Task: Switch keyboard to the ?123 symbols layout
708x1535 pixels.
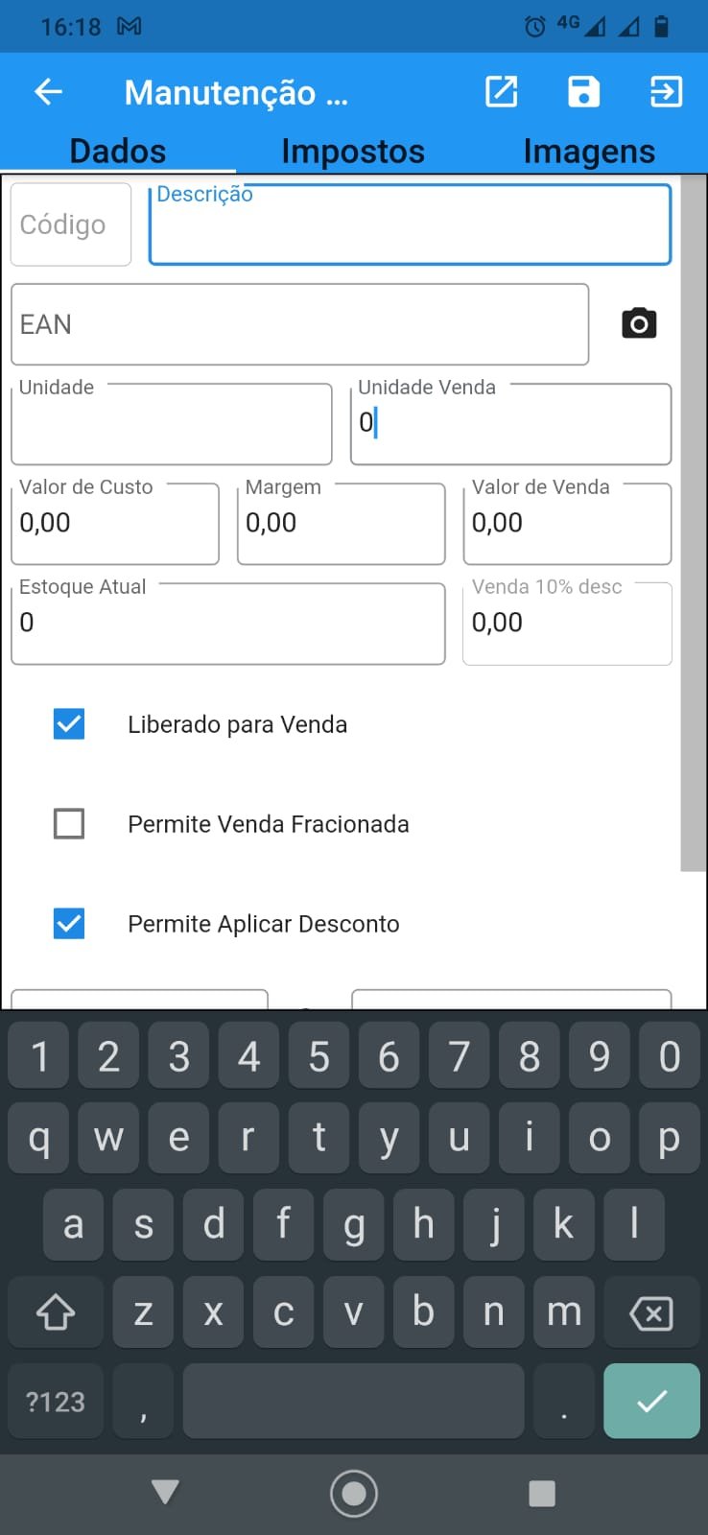Action: point(56,1402)
